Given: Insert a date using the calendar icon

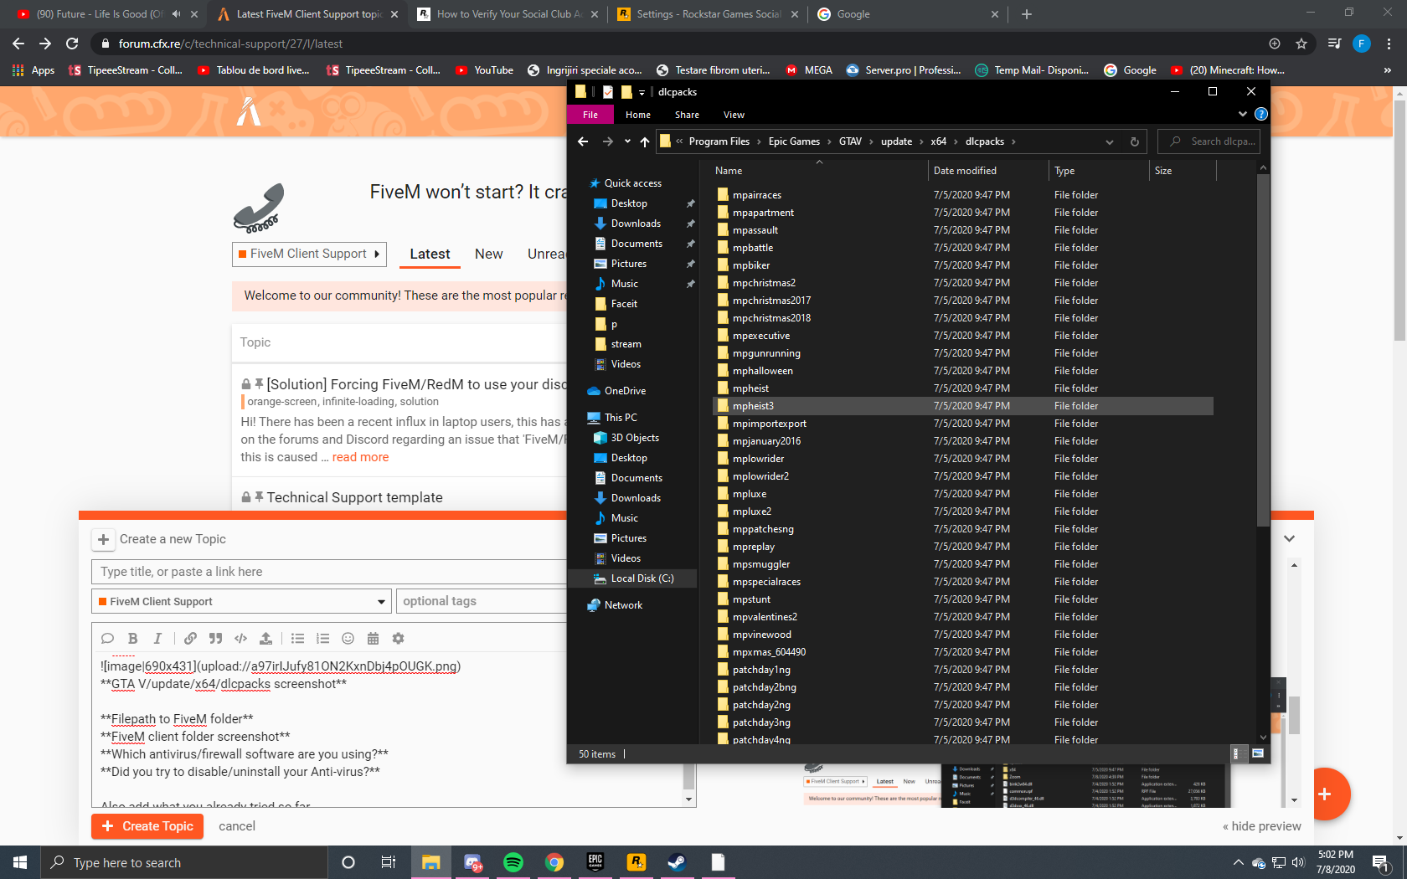Looking at the screenshot, I should (373, 639).
